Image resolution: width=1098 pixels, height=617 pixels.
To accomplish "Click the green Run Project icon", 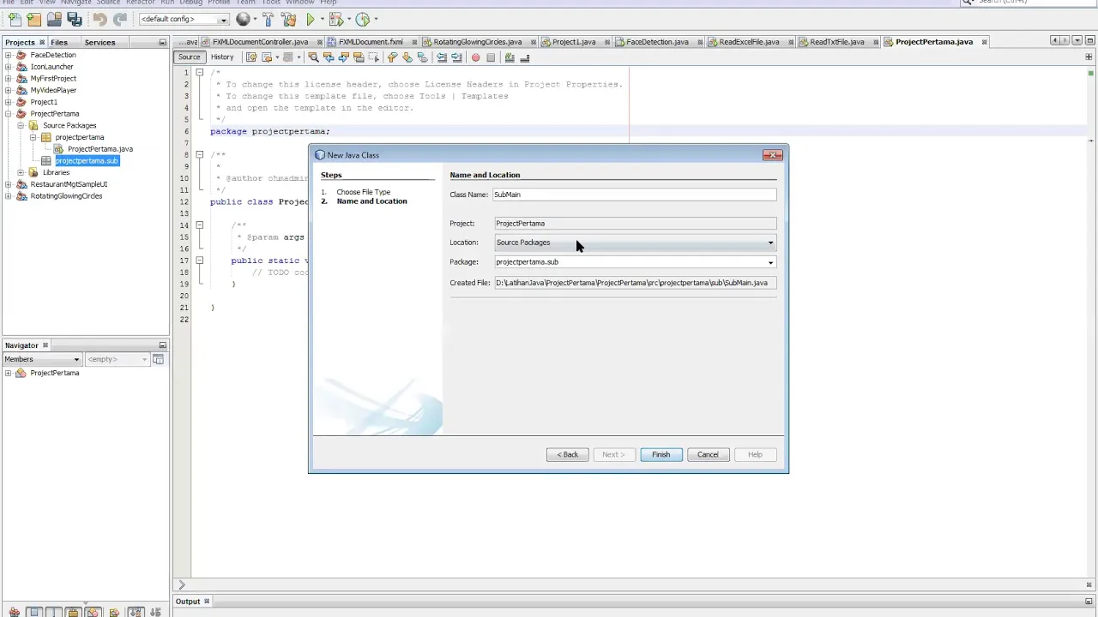I will 311,19.
